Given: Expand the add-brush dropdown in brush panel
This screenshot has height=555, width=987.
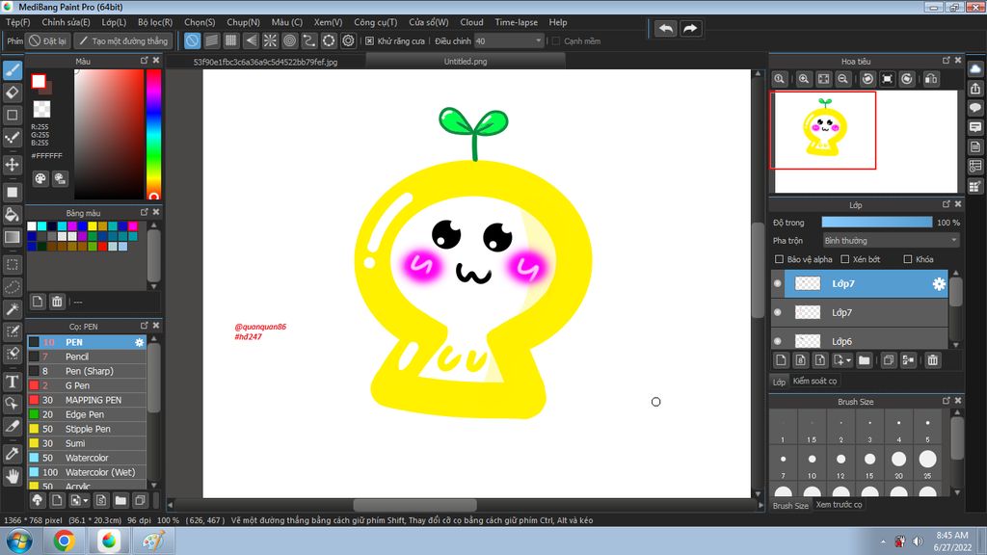Looking at the screenshot, I should [86, 501].
